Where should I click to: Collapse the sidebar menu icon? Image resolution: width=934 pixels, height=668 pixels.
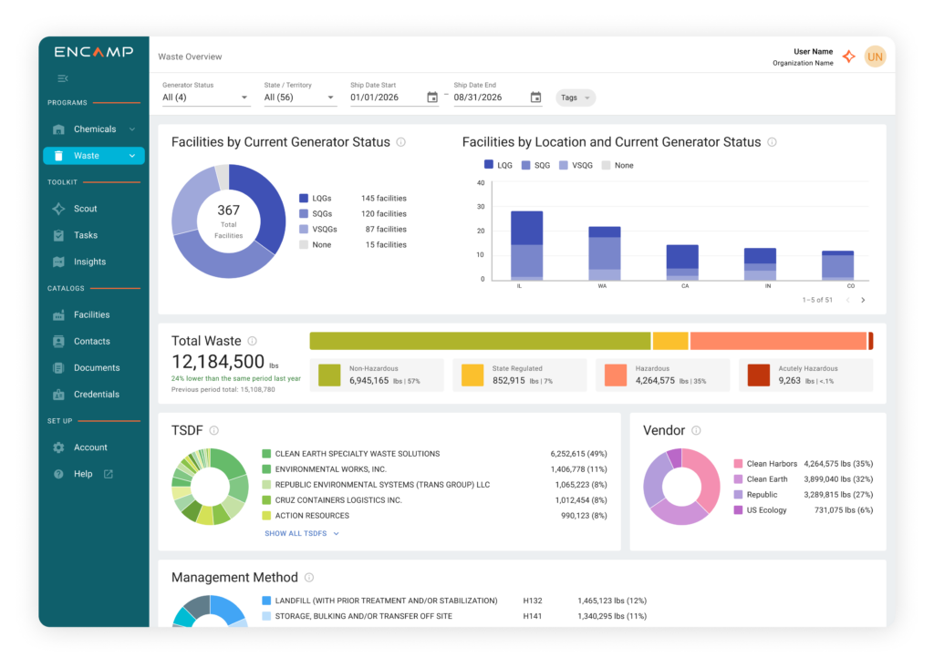tap(63, 78)
